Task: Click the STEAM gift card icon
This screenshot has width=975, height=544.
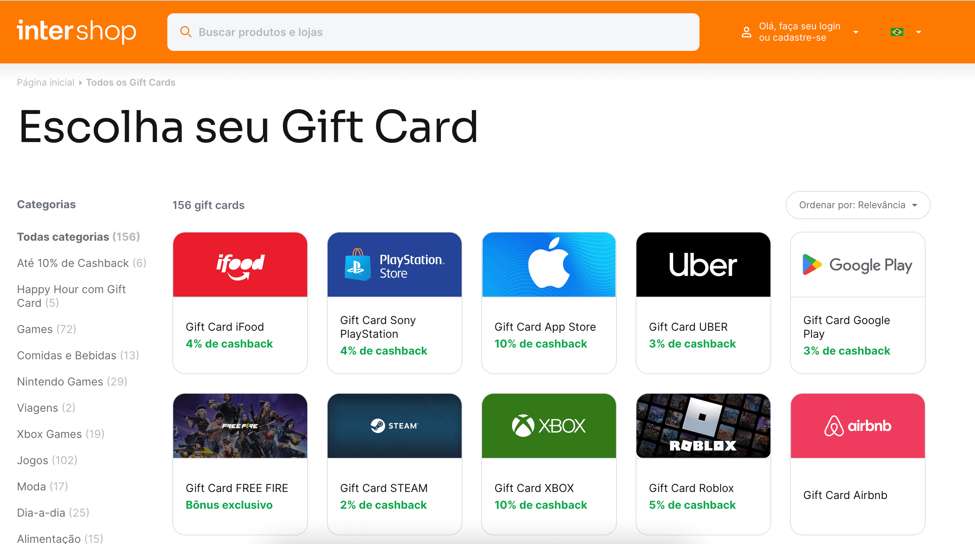Action: [395, 425]
